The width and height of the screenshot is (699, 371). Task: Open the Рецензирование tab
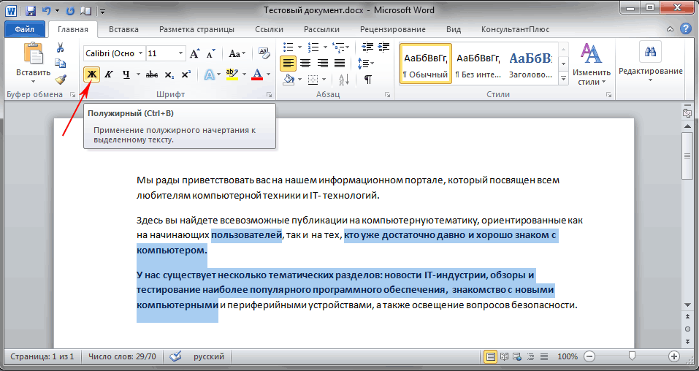tap(393, 29)
